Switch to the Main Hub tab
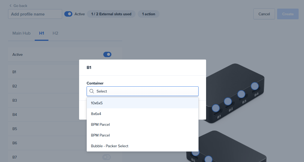This screenshot has height=162, width=304. [22, 33]
